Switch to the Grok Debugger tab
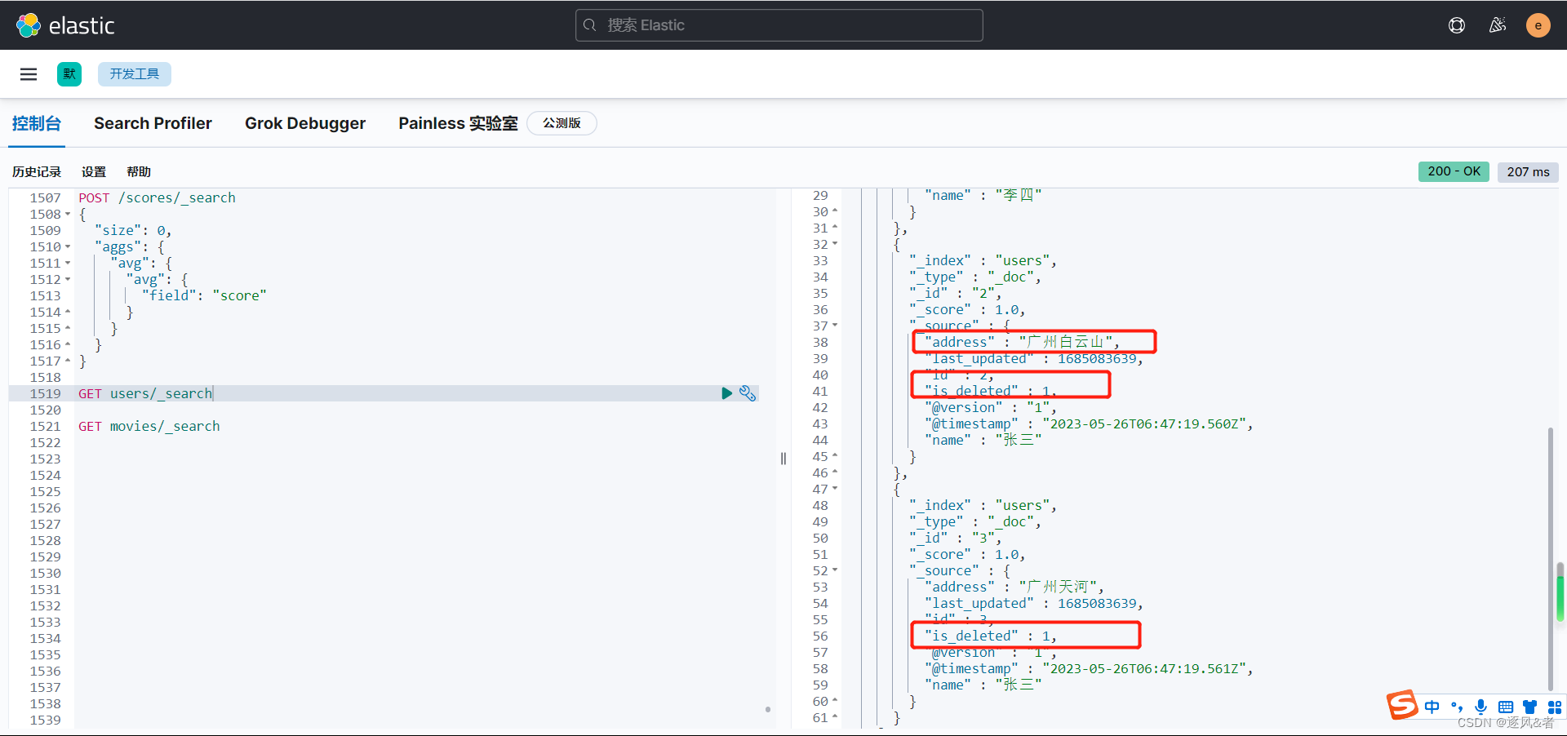The width and height of the screenshot is (1567, 736). click(305, 123)
